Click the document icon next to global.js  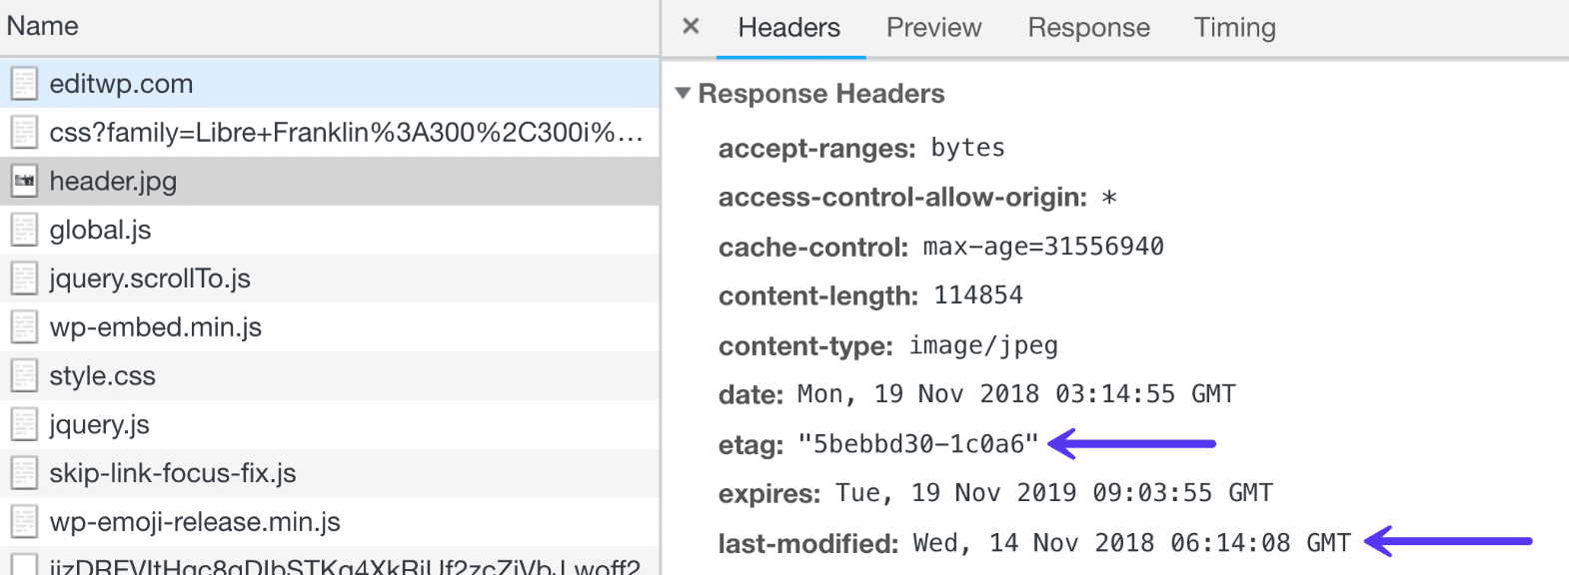click(x=25, y=230)
